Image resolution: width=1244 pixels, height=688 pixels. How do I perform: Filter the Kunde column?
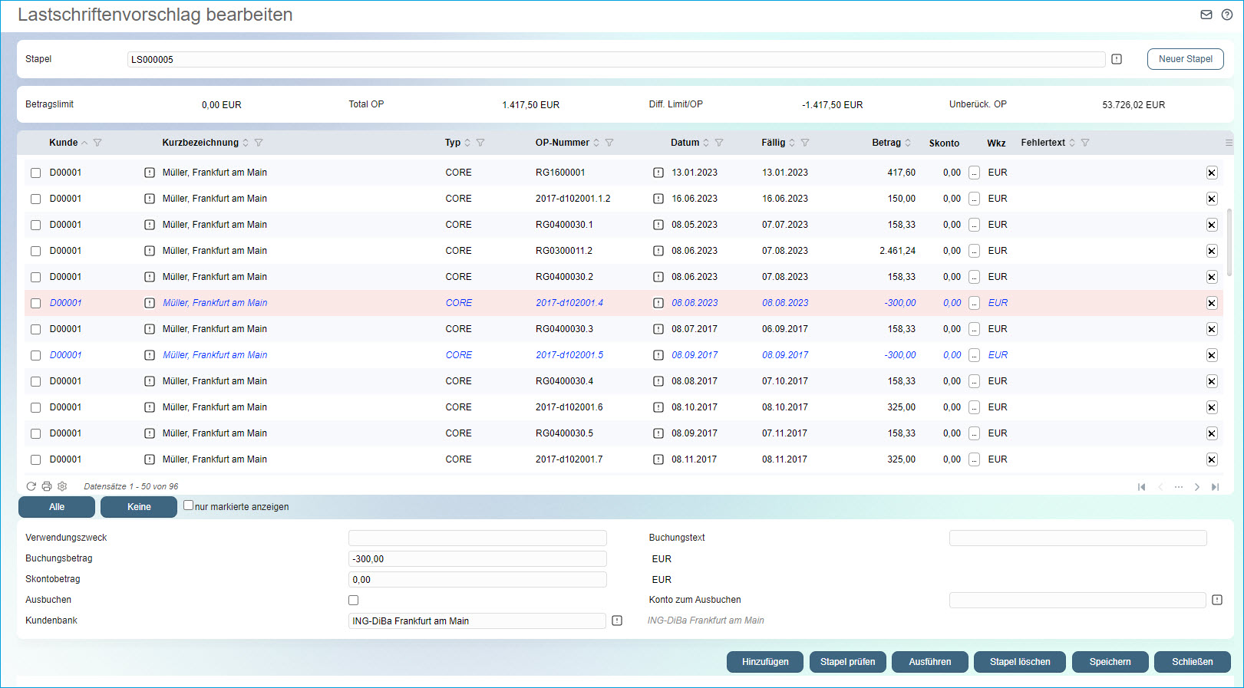[97, 143]
